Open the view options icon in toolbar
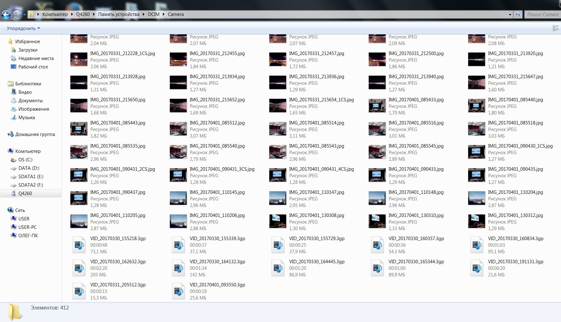The image size is (561, 322). coord(555,28)
